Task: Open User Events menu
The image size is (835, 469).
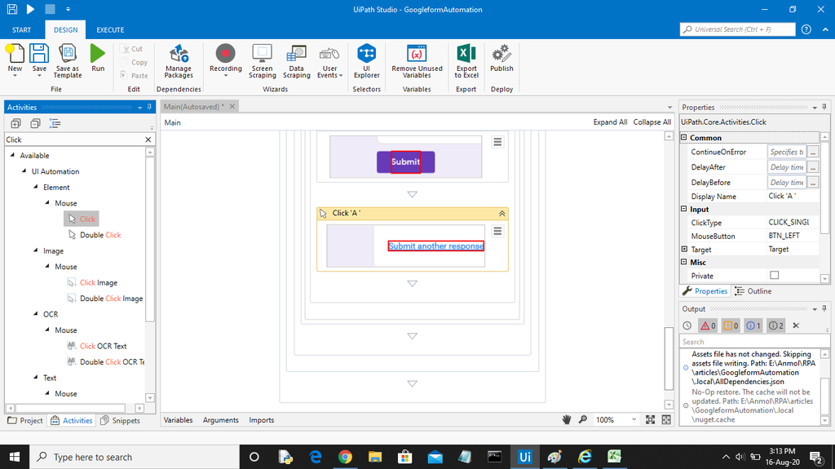Action: (x=329, y=60)
